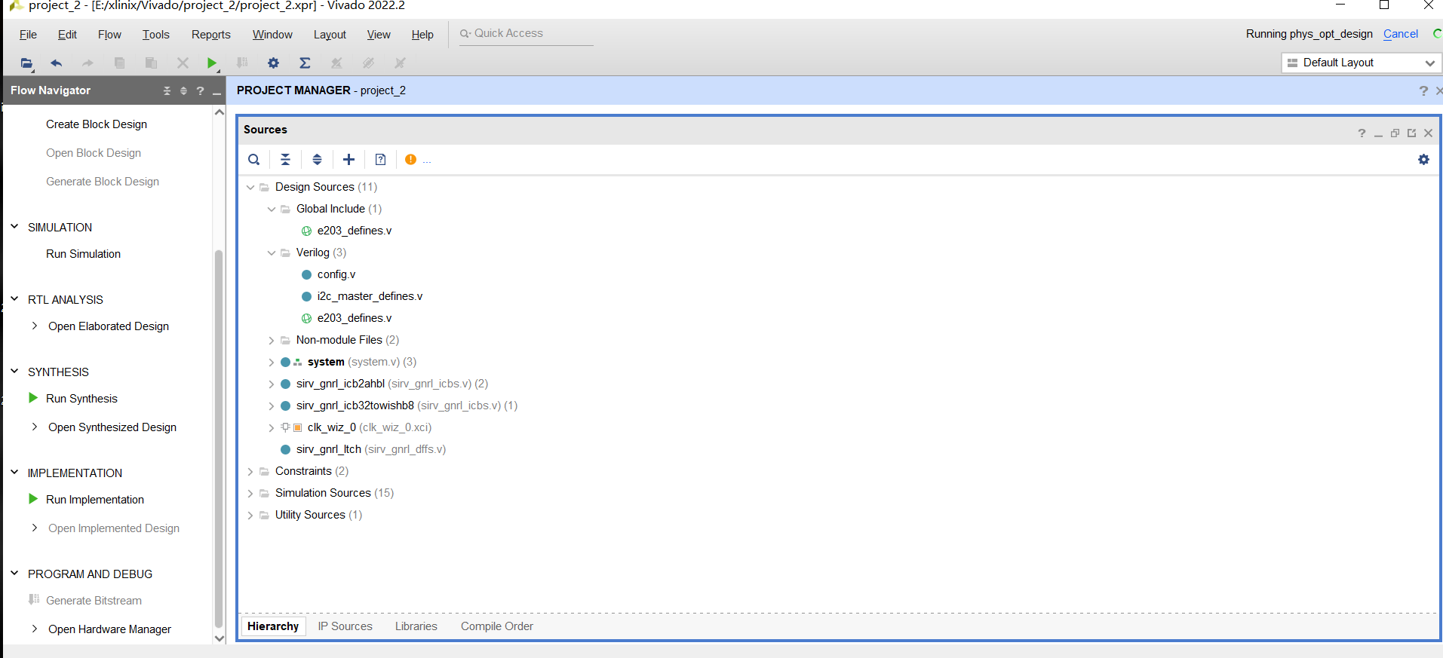Click the Quick Access search field

[527, 34]
